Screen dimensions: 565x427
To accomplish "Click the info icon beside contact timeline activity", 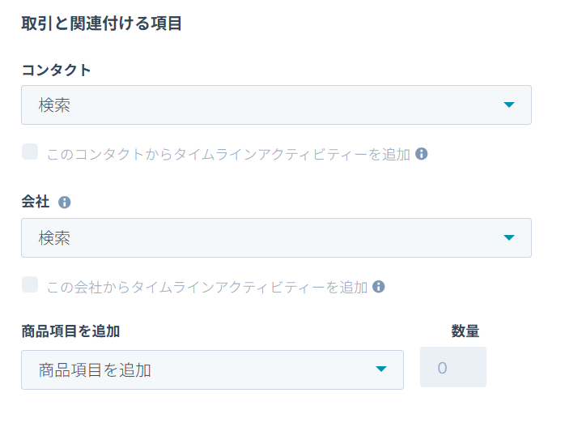I will tap(422, 154).
